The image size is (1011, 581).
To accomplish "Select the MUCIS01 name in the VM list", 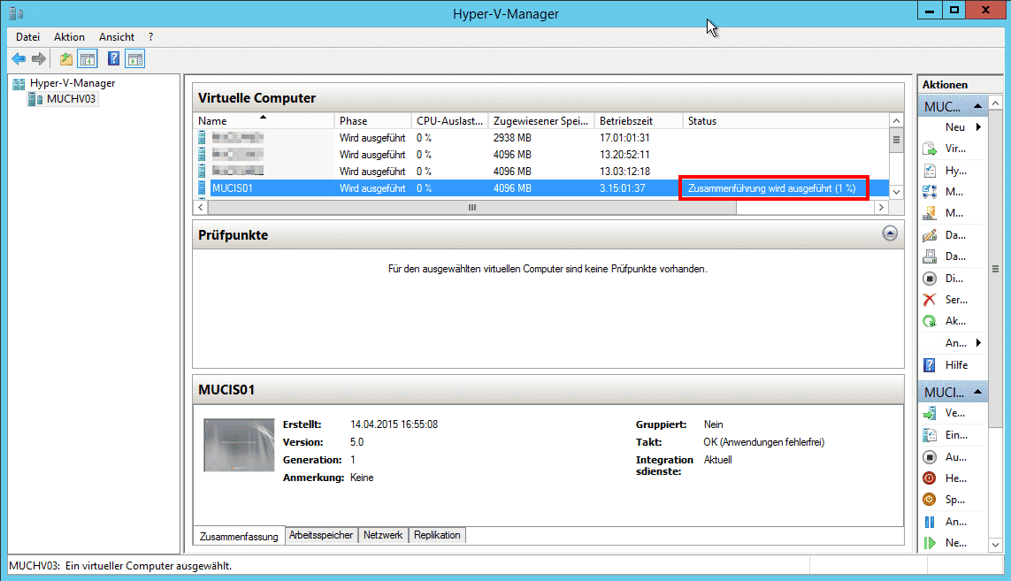I will click(232, 188).
